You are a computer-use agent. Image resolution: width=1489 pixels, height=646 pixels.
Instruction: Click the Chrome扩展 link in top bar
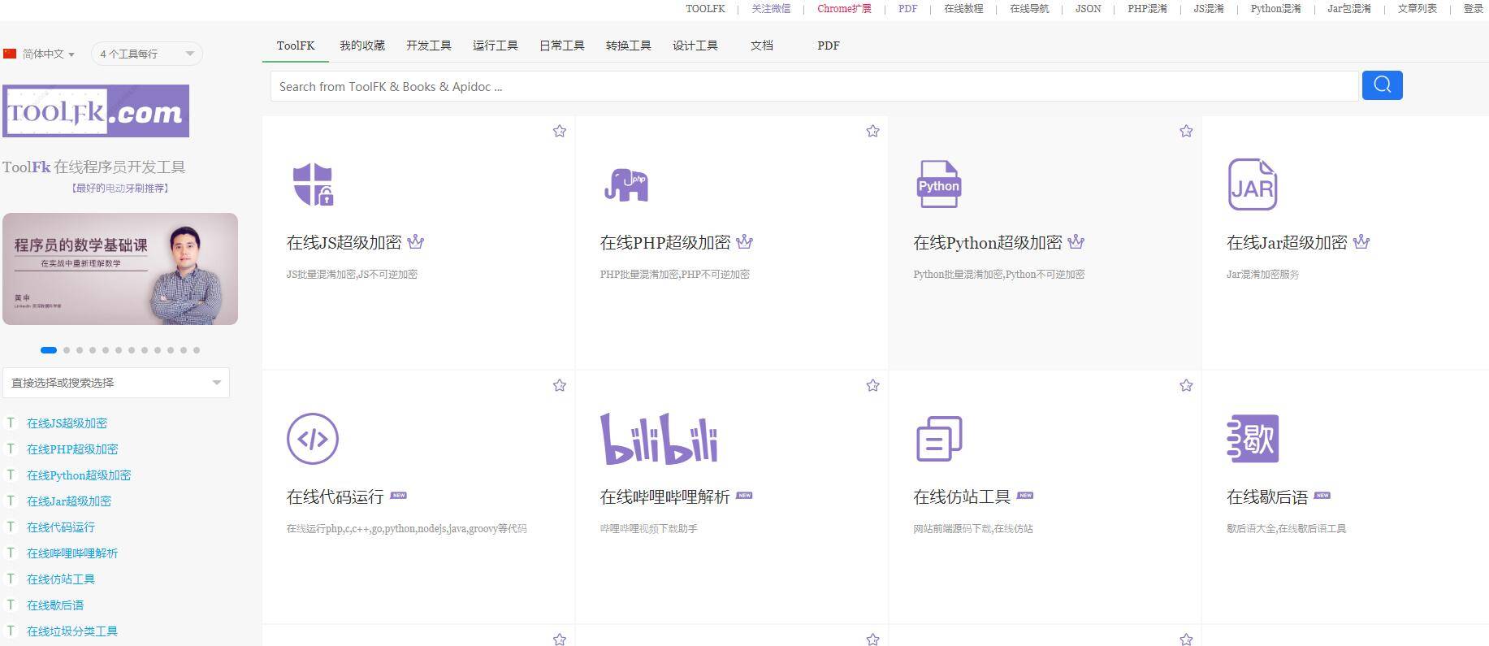(844, 9)
